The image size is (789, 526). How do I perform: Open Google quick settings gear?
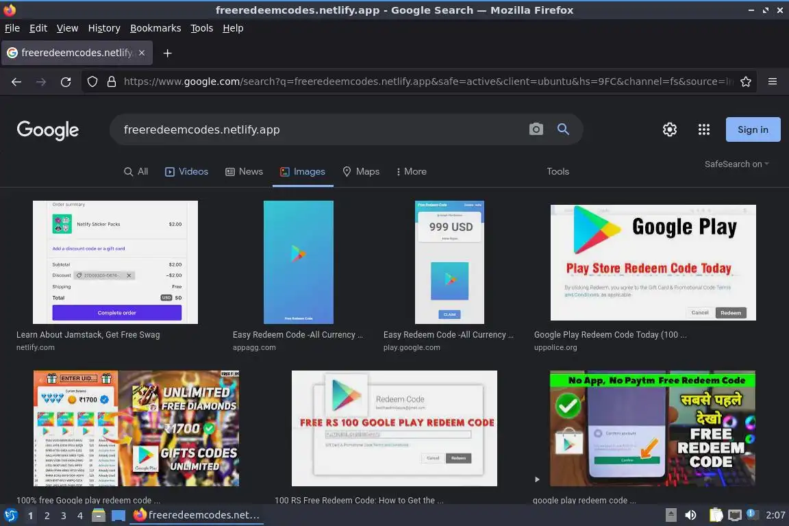click(670, 129)
